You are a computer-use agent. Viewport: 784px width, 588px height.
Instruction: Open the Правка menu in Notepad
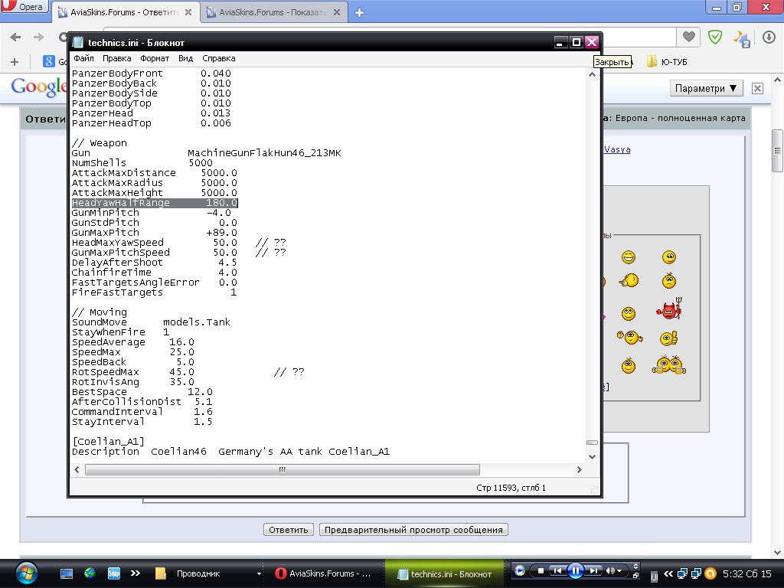pos(116,58)
